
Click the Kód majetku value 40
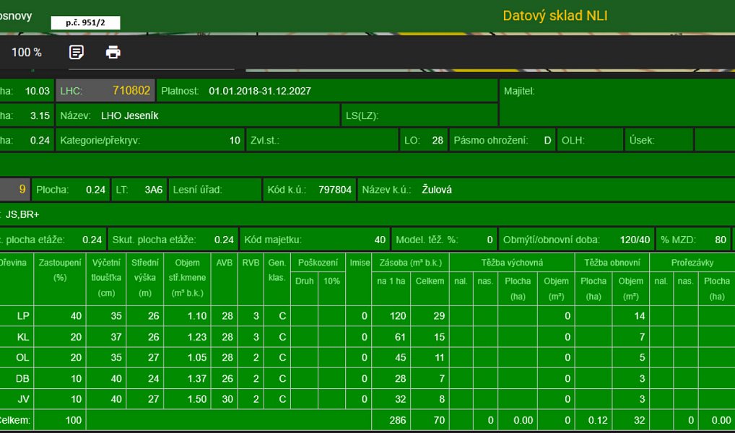pos(380,240)
